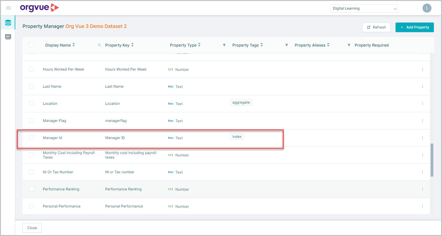Open more options for Last Name row
The width and height of the screenshot is (442, 236).
423,86
